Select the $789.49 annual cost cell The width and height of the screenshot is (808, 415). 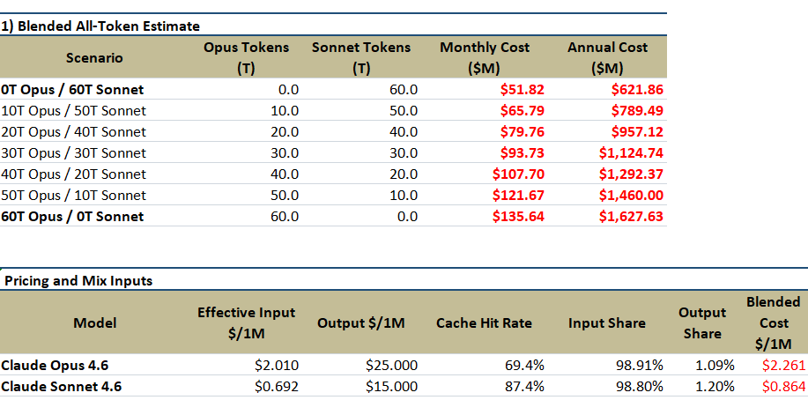pos(637,110)
